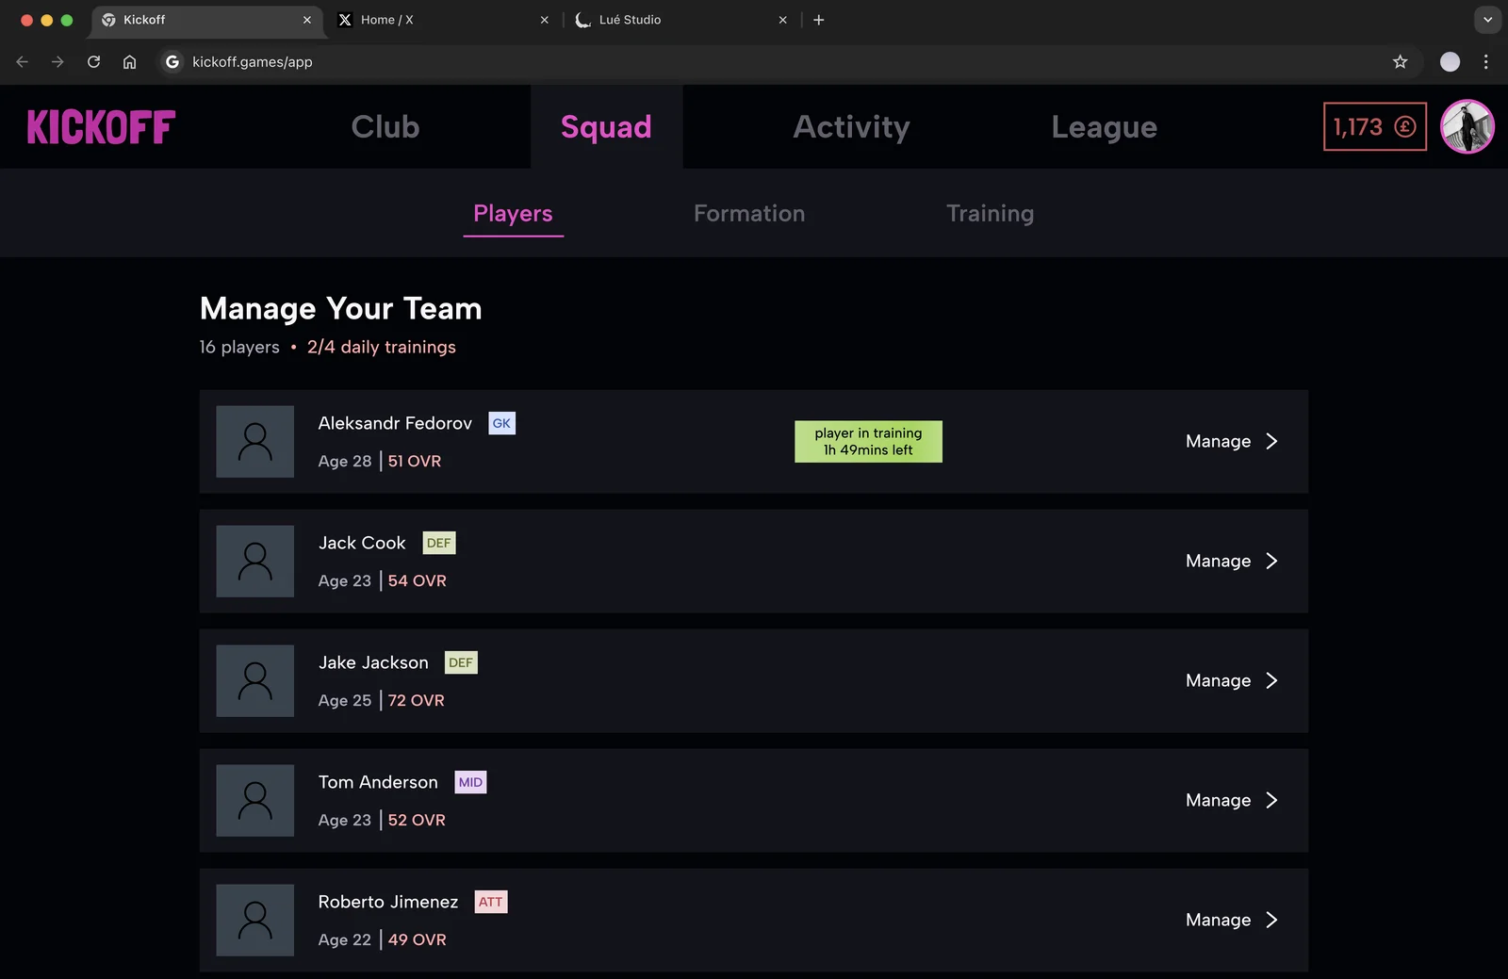Screen dimensions: 1508x979
Task: Manage Jake Jackson
Action: [x=1231, y=680]
